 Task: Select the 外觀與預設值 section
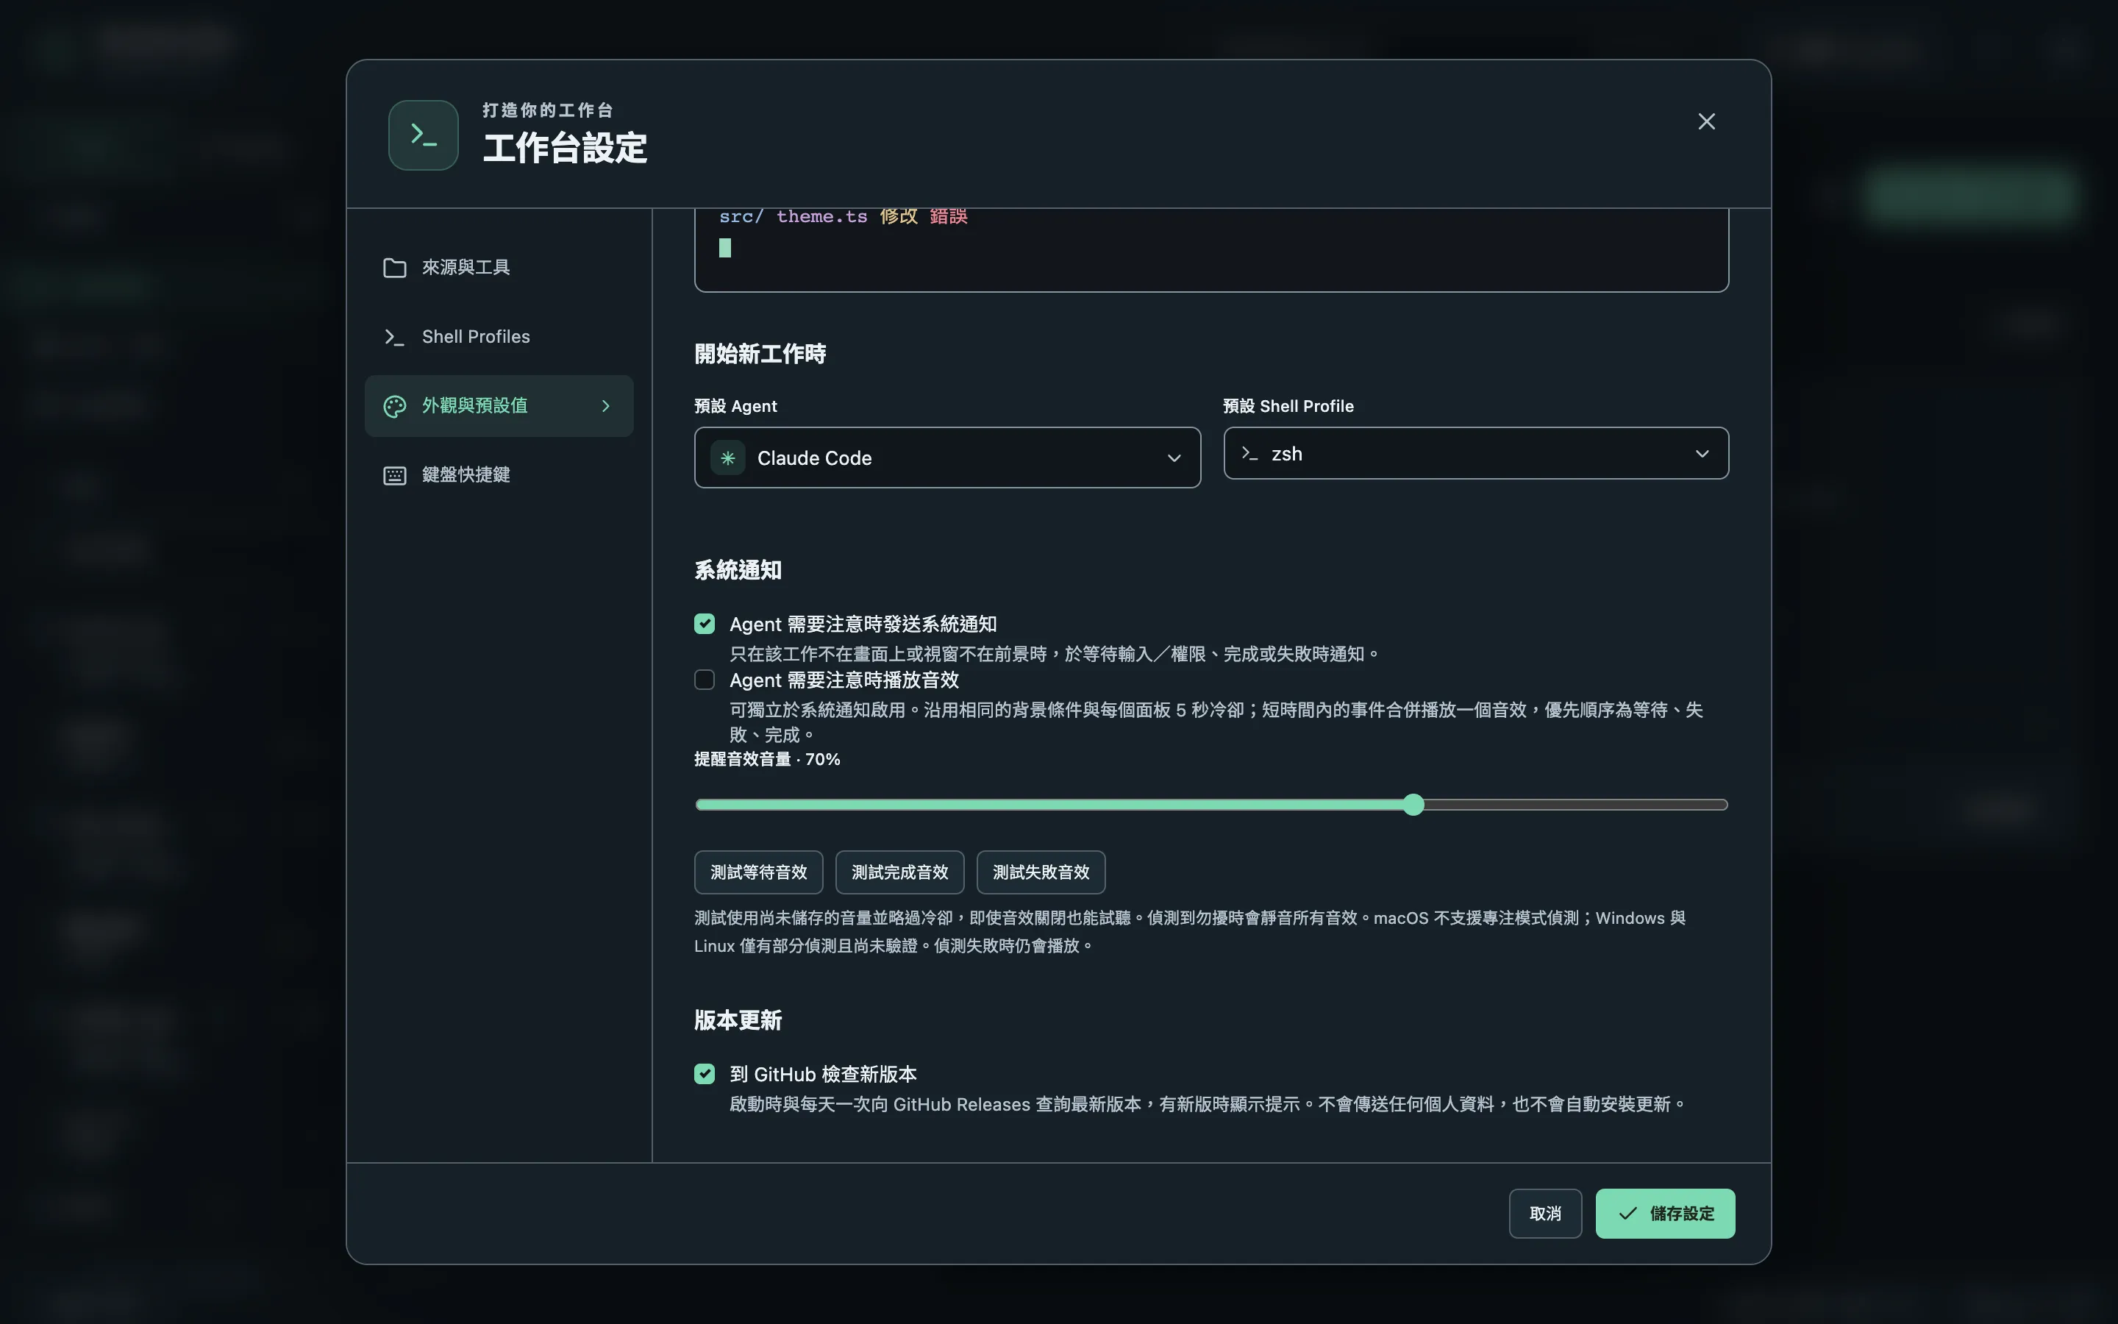pos(499,406)
